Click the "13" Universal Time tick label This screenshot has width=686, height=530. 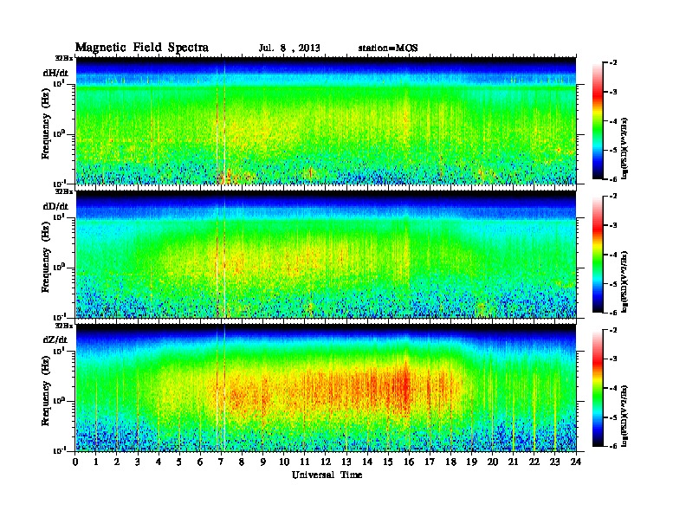pyautogui.click(x=346, y=462)
